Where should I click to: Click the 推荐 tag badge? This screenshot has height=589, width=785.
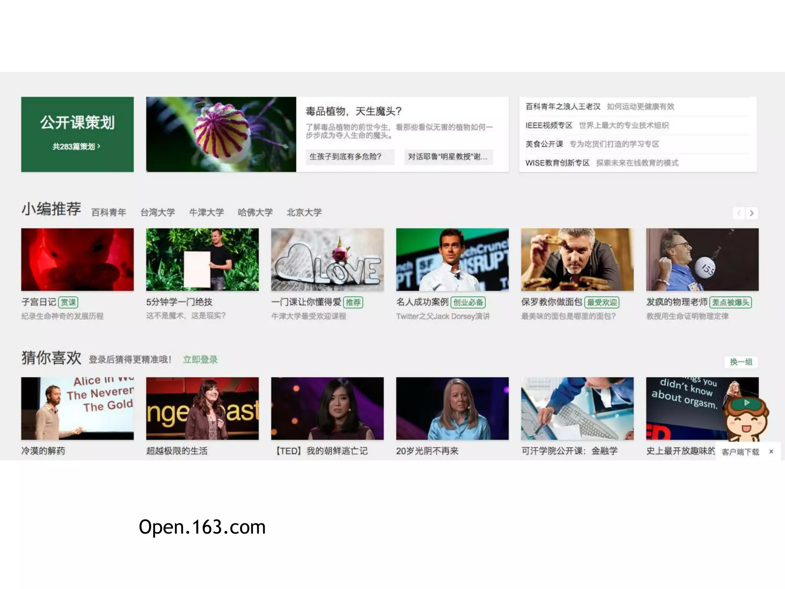[353, 303]
